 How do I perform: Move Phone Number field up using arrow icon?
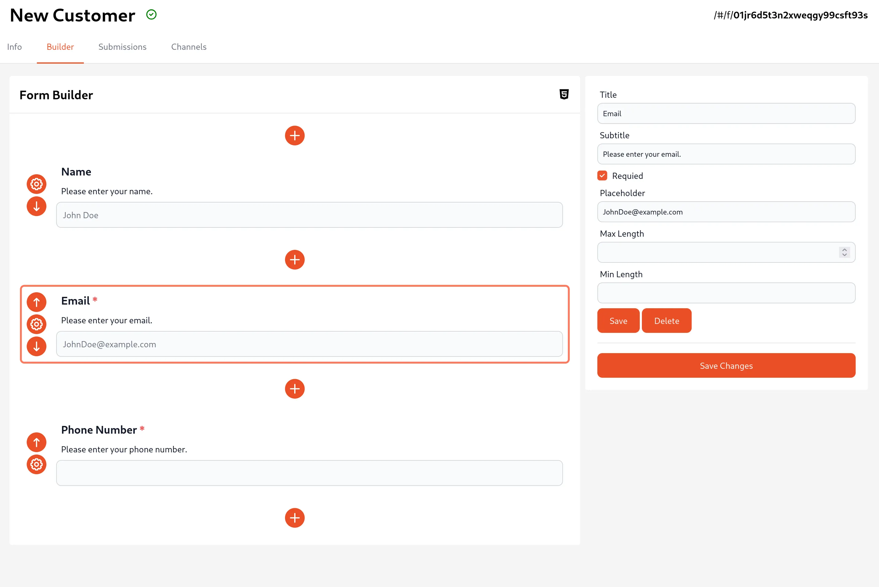pyautogui.click(x=36, y=442)
